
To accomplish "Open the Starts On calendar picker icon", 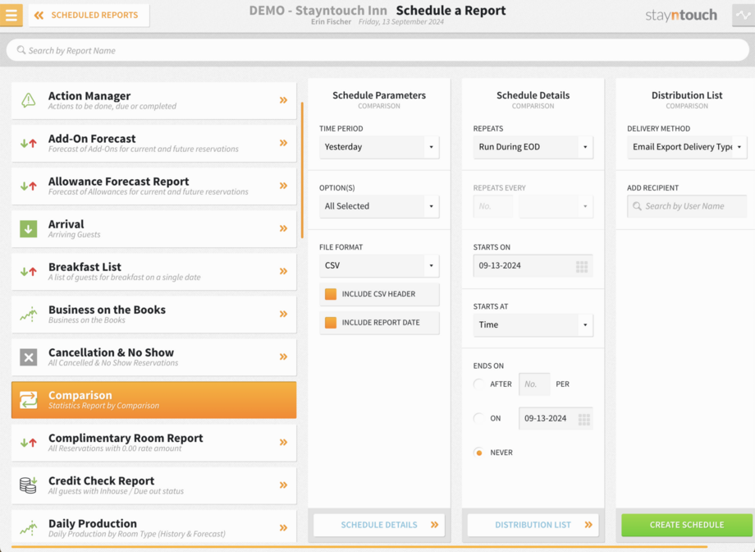I will click(x=582, y=266).
